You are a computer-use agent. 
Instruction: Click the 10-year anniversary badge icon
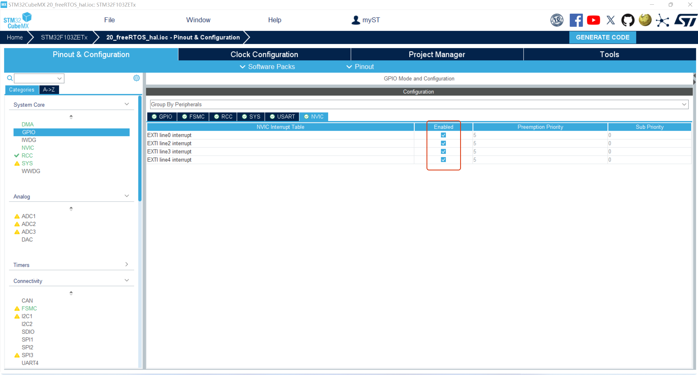557,20
